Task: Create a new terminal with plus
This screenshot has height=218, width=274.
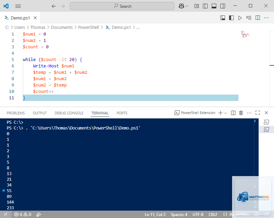Action: (221, 113)
